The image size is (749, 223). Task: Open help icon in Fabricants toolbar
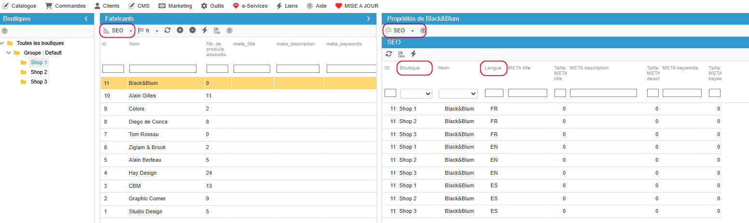230,30
